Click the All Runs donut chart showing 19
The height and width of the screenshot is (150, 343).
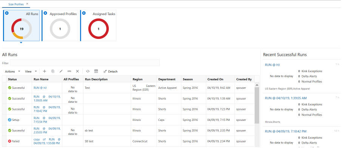[22, 29]
